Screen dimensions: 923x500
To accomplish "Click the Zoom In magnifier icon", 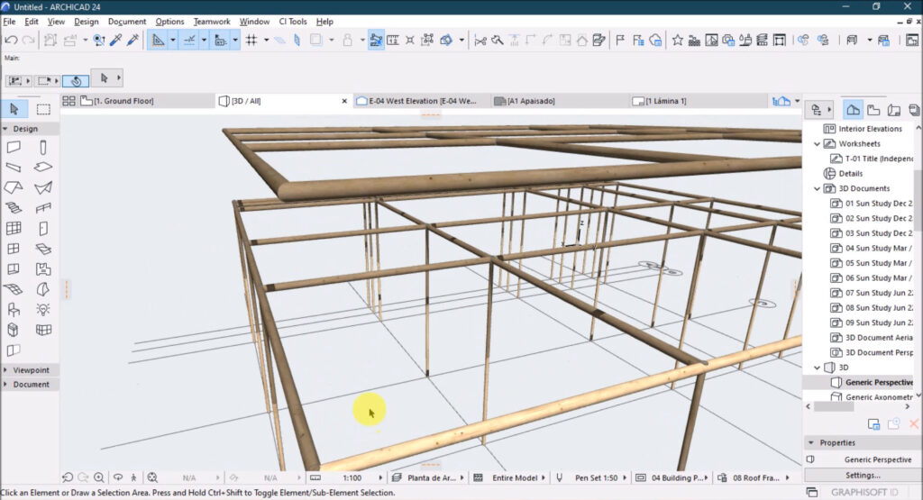I will [99, 477].
